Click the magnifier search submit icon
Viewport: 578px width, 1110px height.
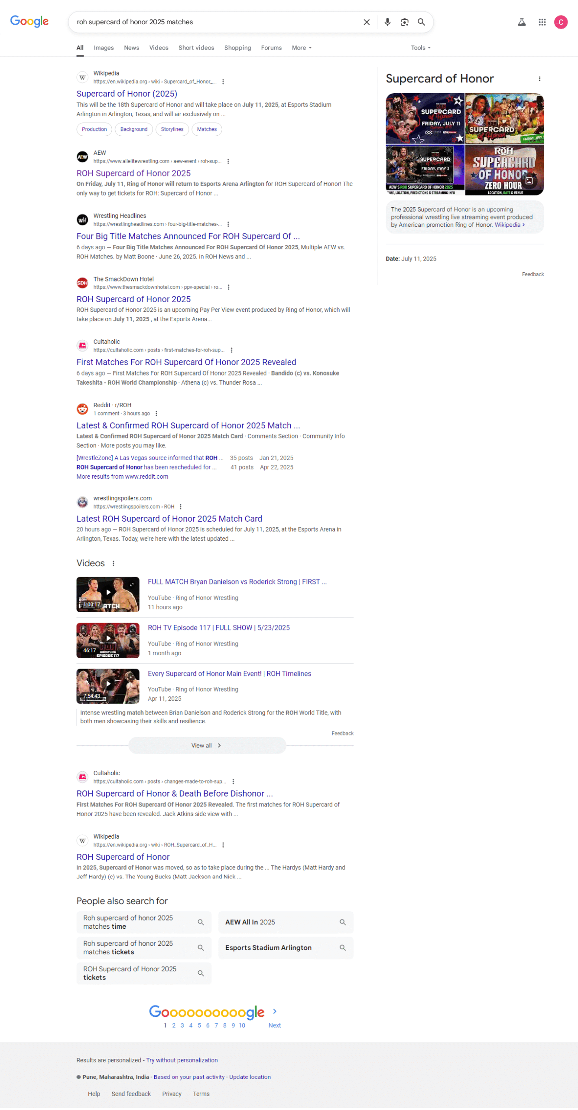(x=421, y=22)
